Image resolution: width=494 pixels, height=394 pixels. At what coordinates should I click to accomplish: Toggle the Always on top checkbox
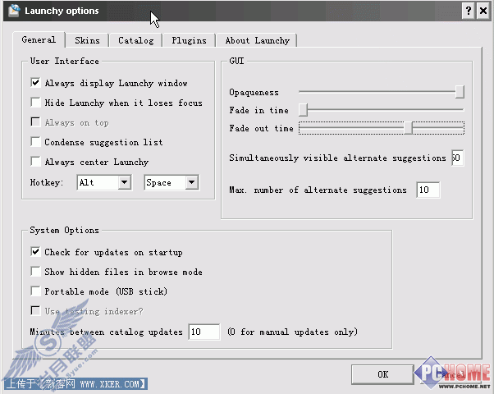click(x=35, y=122)
